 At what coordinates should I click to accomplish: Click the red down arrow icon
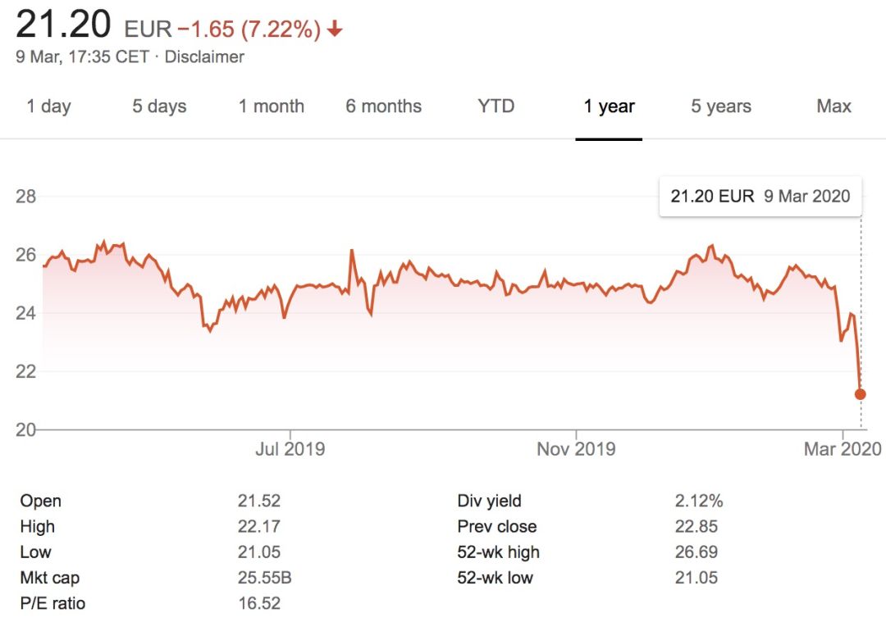coord(334,30)
